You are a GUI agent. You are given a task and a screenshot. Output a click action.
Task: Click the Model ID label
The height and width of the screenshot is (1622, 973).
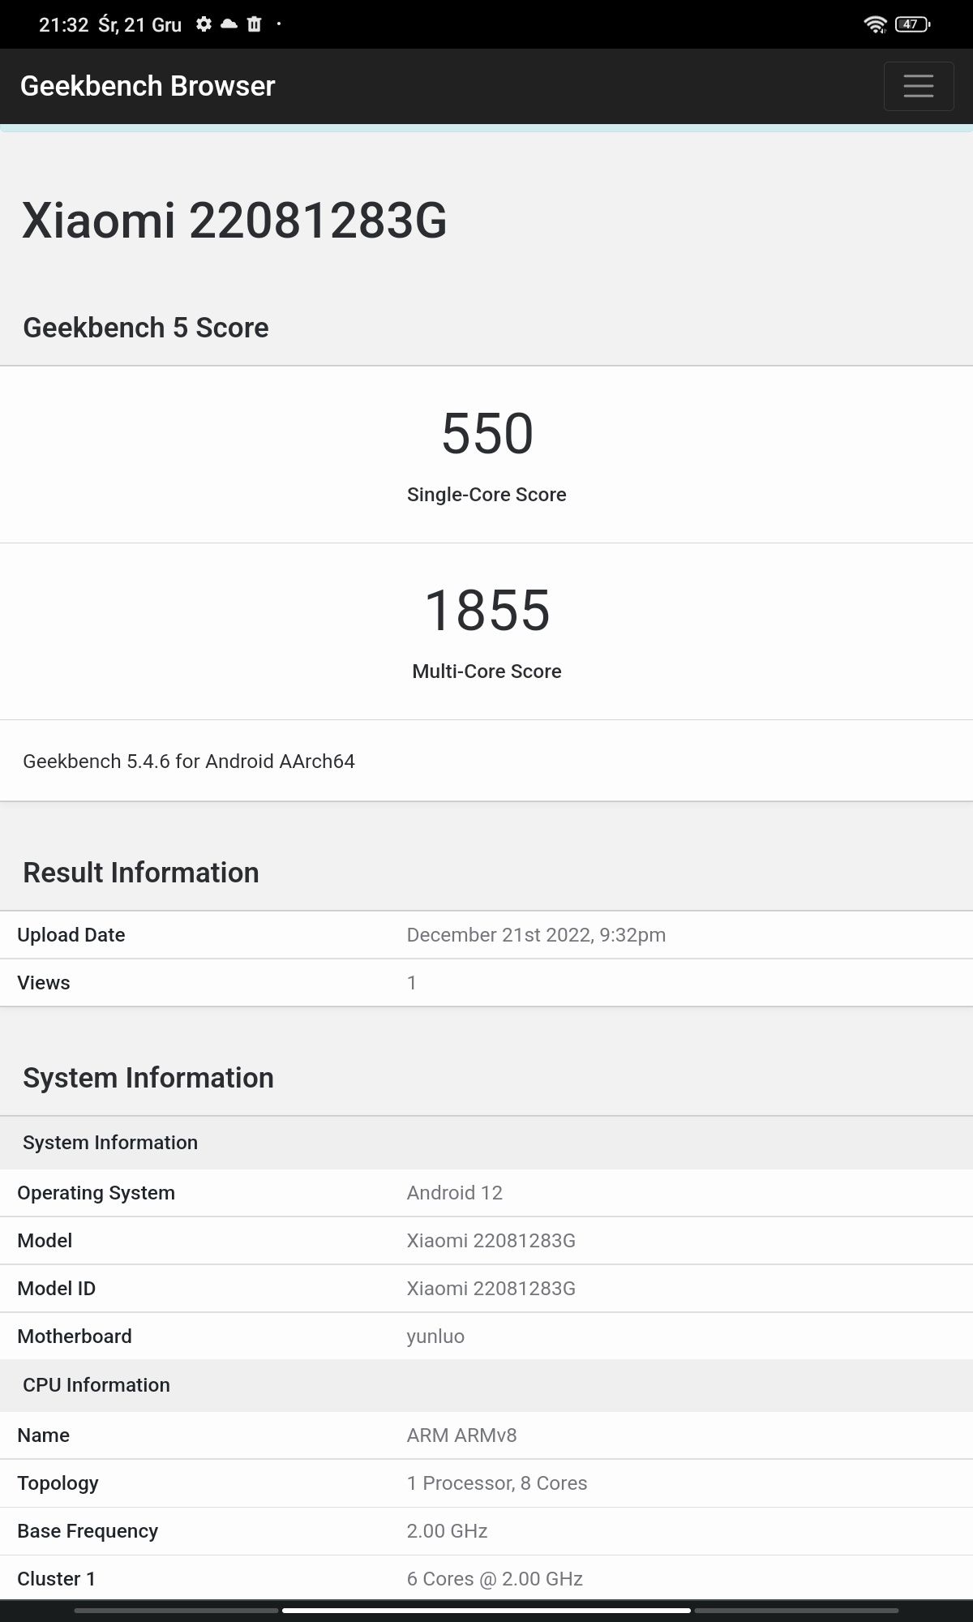click(x=57, y=1289)
